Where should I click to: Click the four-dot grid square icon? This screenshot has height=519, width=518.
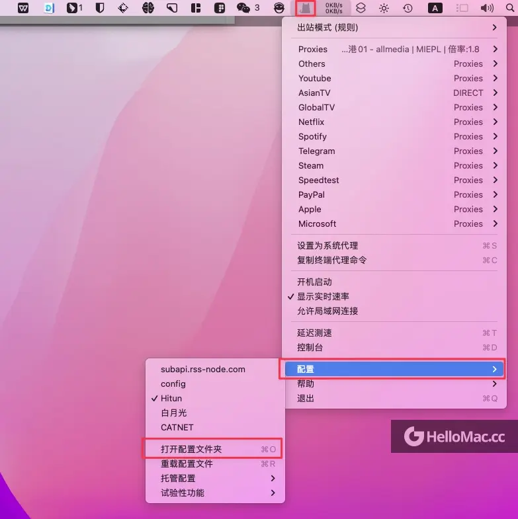pos(220,8)
